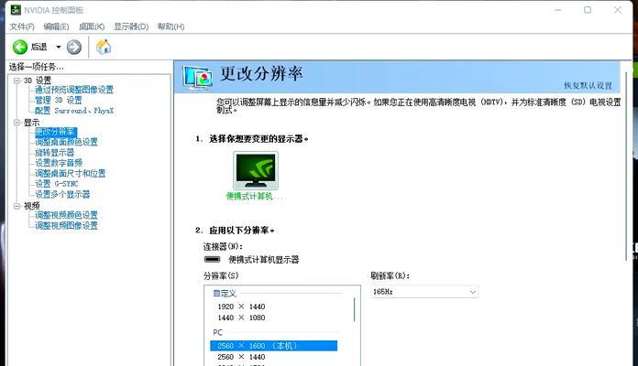Select custom resolution 1440 × 1080
The height and width of the screenshot is (366, 638).
241,318
